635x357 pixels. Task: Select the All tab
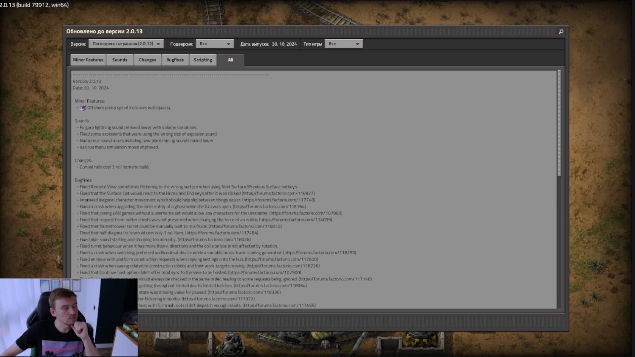tap(231, 60)
